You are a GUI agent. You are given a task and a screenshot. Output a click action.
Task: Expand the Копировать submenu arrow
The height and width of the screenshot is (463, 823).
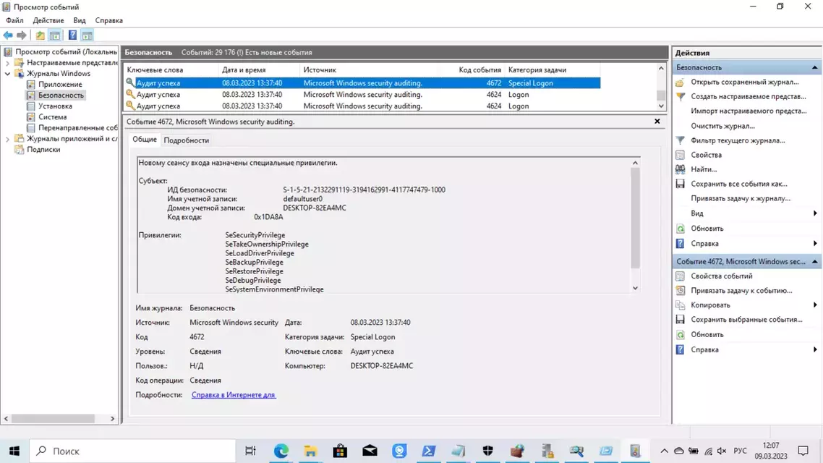pos(814,305)
